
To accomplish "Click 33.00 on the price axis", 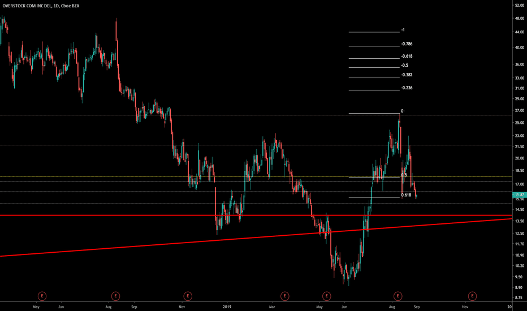I will 520,78.
